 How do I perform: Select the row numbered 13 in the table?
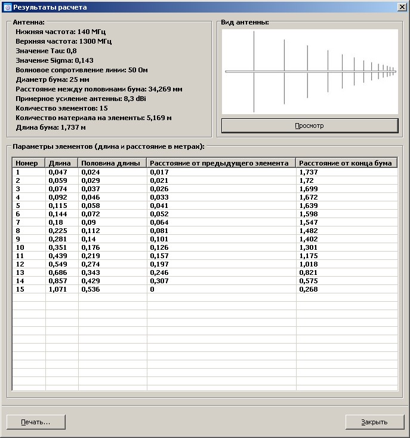pos(205,272)
